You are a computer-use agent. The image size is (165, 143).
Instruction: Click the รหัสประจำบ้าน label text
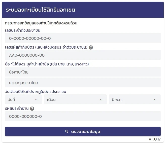(x=17, y=109)
